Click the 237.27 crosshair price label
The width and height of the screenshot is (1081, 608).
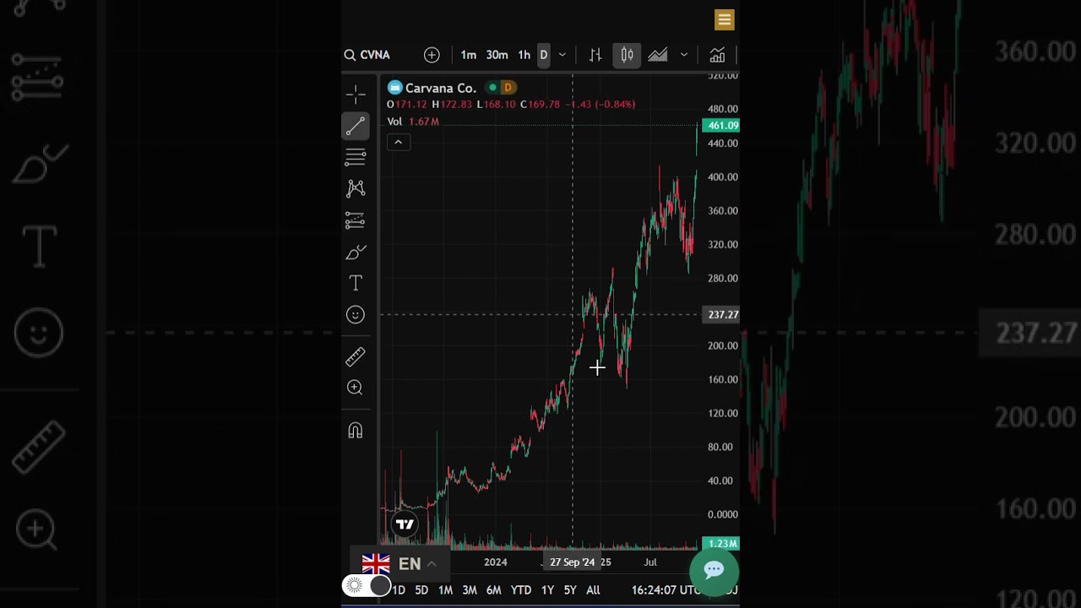pyautogui.click(x=723, y=315)
